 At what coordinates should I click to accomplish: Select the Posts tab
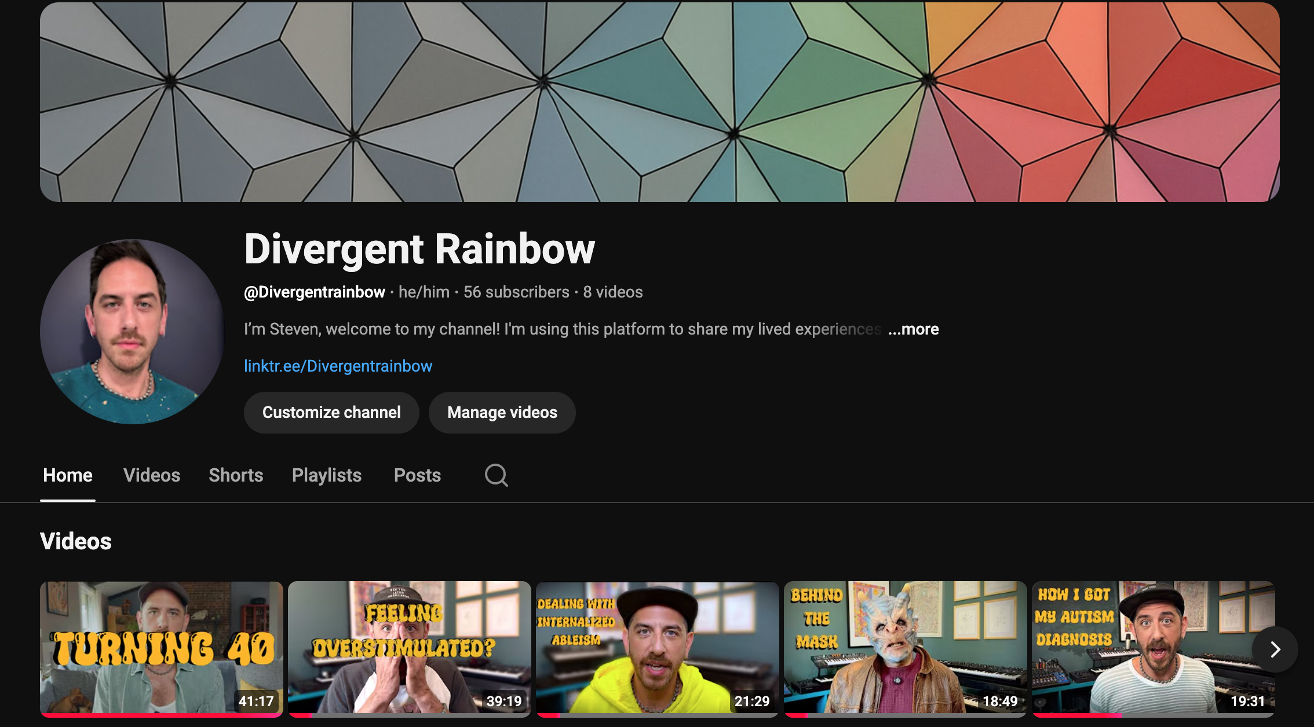pyautogui.click(x=417, y=475)
